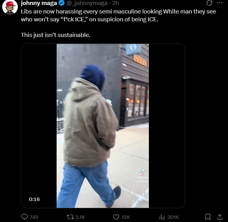Bookmark this post
228x222 pixels.
(208, 217)
